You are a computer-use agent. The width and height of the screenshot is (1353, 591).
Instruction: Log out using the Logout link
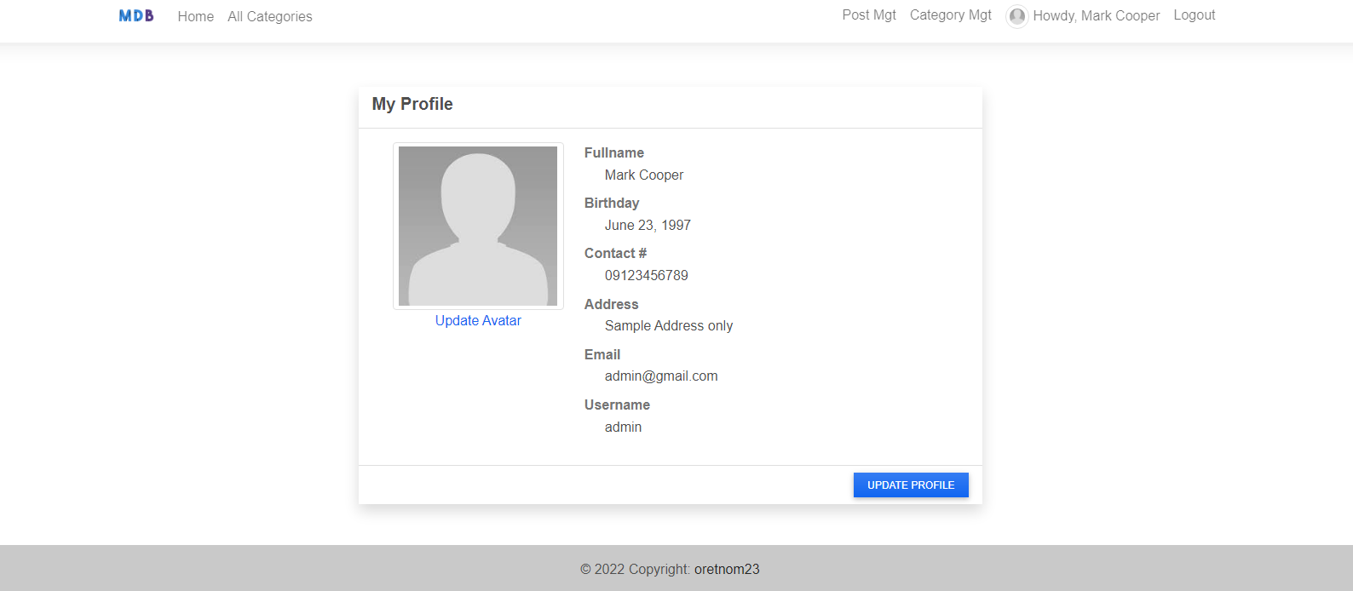click(1195, 15)
